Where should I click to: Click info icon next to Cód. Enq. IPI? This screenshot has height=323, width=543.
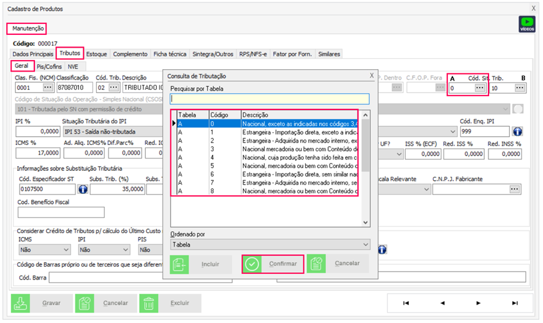click(x=517, y=132)
